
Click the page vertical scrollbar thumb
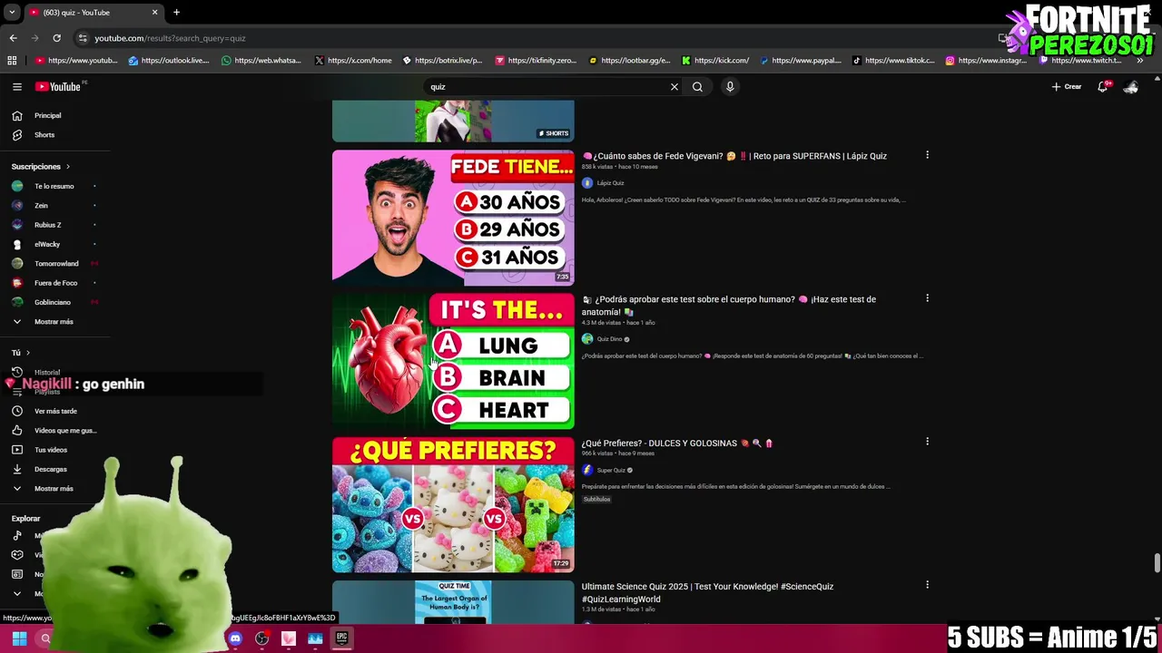tap(1157, 562)
